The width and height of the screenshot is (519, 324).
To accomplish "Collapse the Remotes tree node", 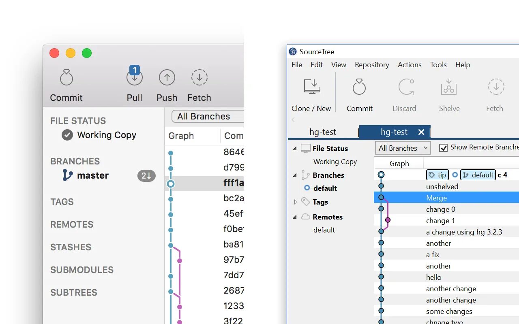I will click(x=295, y=217).
